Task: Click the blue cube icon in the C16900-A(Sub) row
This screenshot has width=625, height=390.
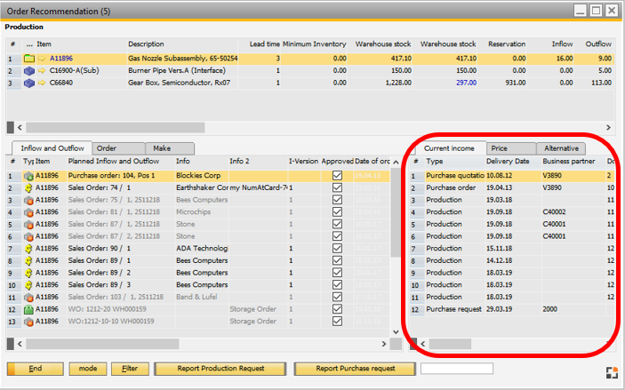Action: 28,70
